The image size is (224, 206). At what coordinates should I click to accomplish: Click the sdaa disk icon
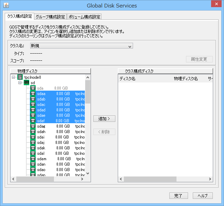(33, 93)
